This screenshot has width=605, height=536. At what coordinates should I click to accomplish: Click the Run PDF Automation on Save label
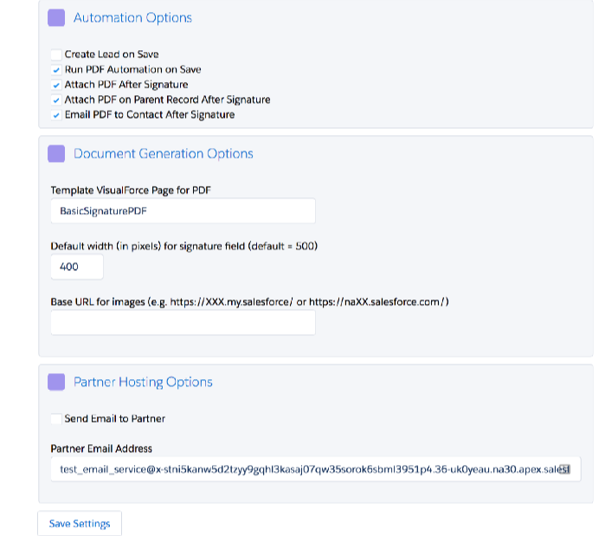pyautogui.click(x=132, y=69)
